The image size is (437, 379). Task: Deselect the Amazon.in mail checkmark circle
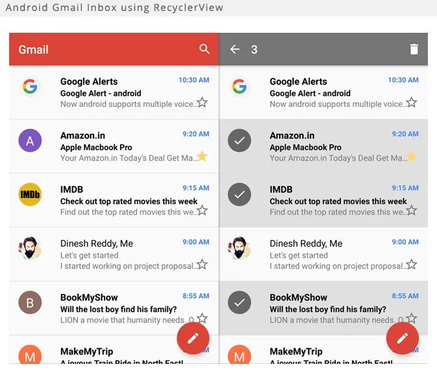[x=239, y=140]
